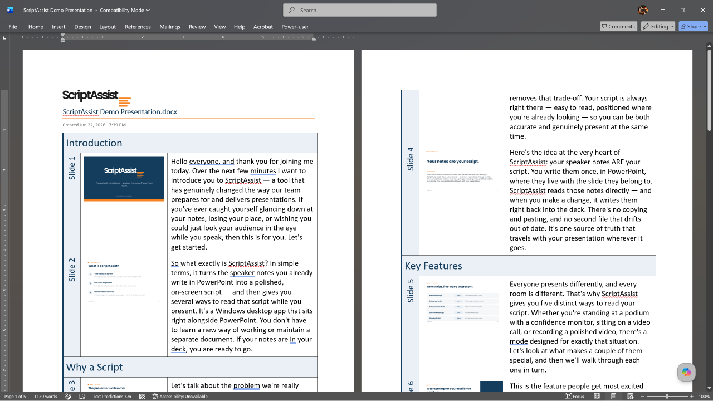Viewport: 713px width, 401px height.
Task: Click the zoom slider handle
Action: pos(667,397)
